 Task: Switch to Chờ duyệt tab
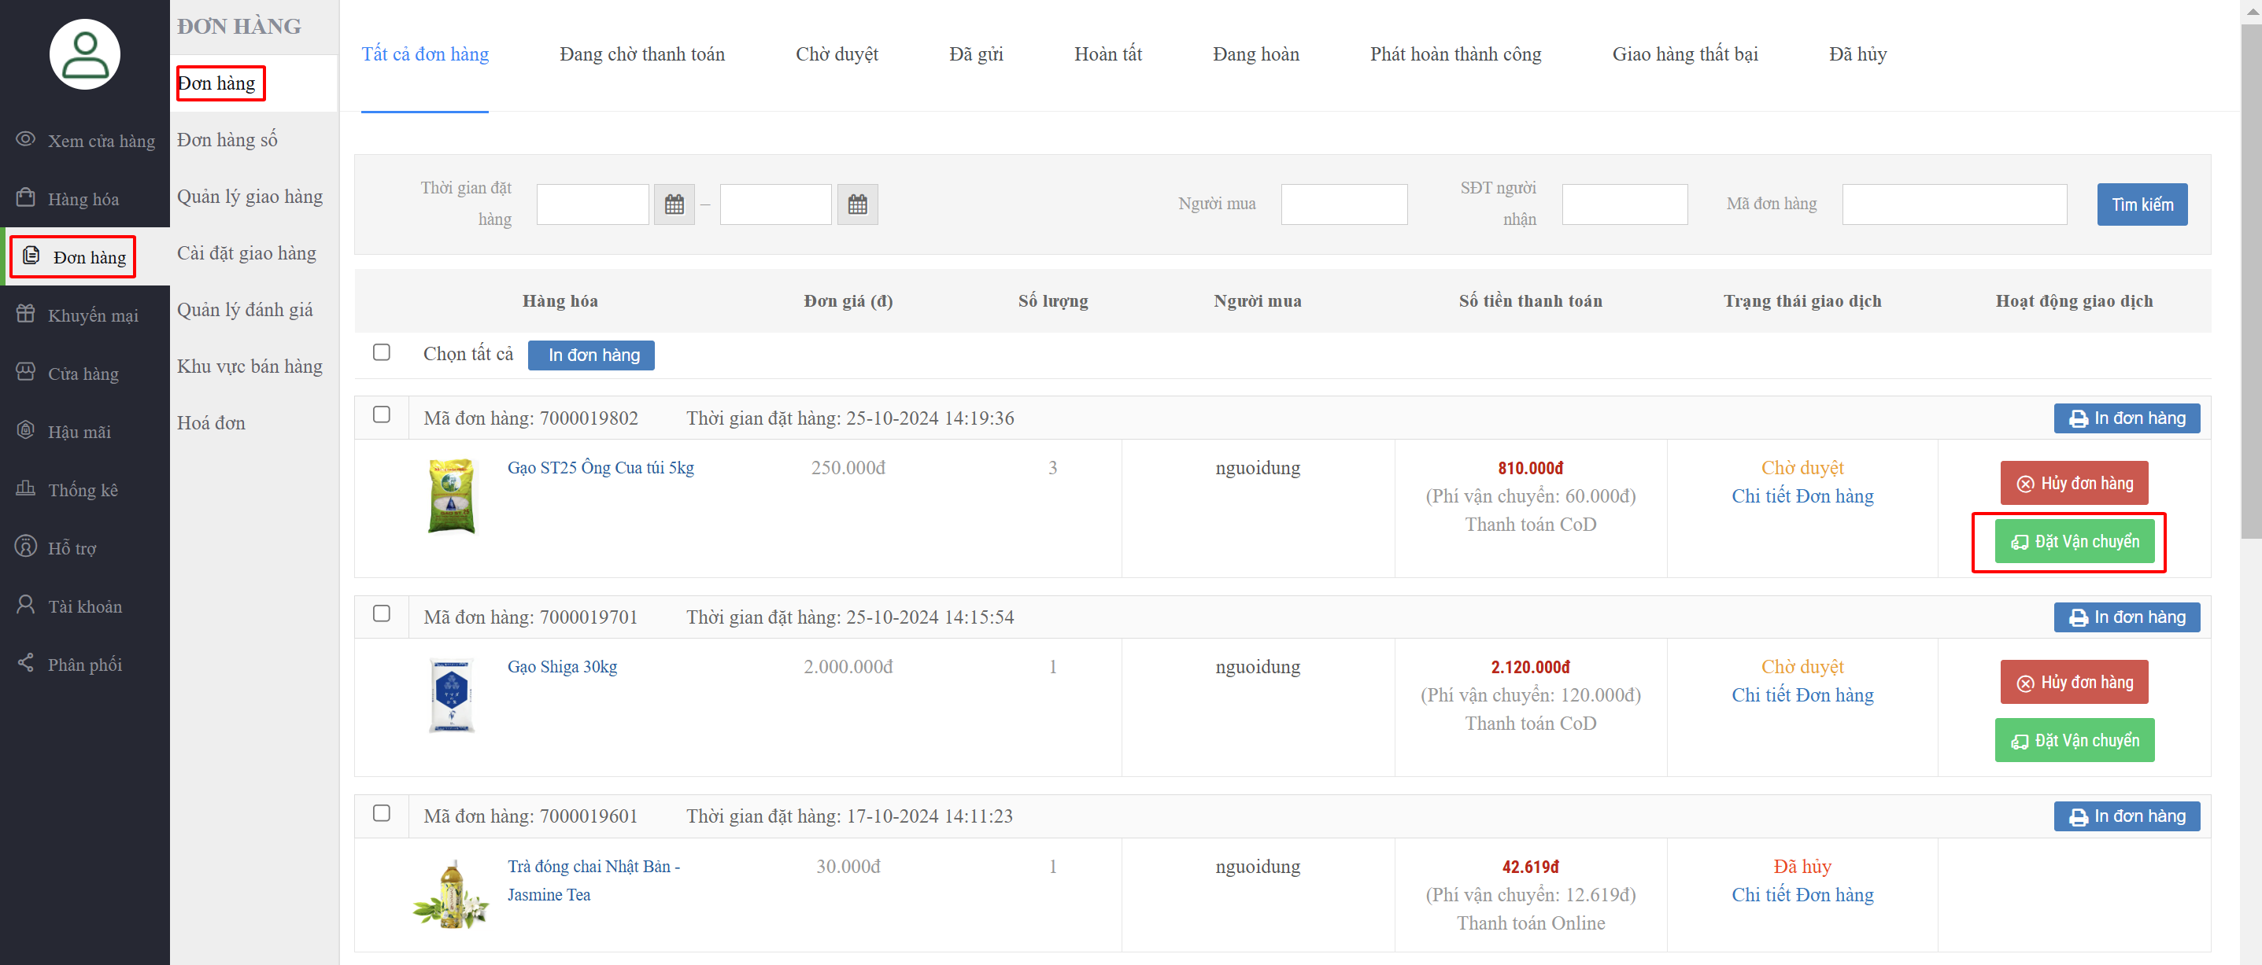pos(836,54)
